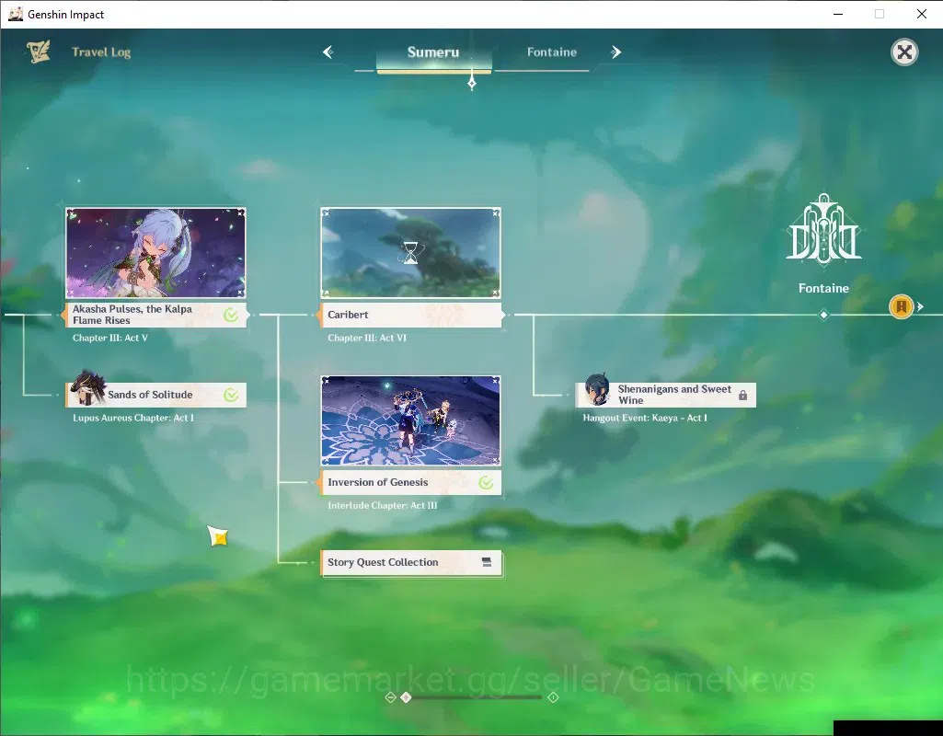Click the bottom progress slider handle
Viewport: 943px width, 736px height.
(x=407, y=697)
